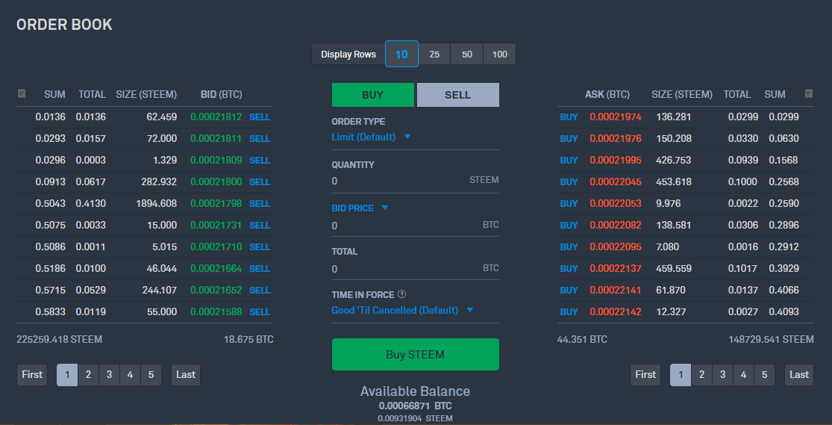
Task: Open the Time In Force help icon
Action: point(401,294)
